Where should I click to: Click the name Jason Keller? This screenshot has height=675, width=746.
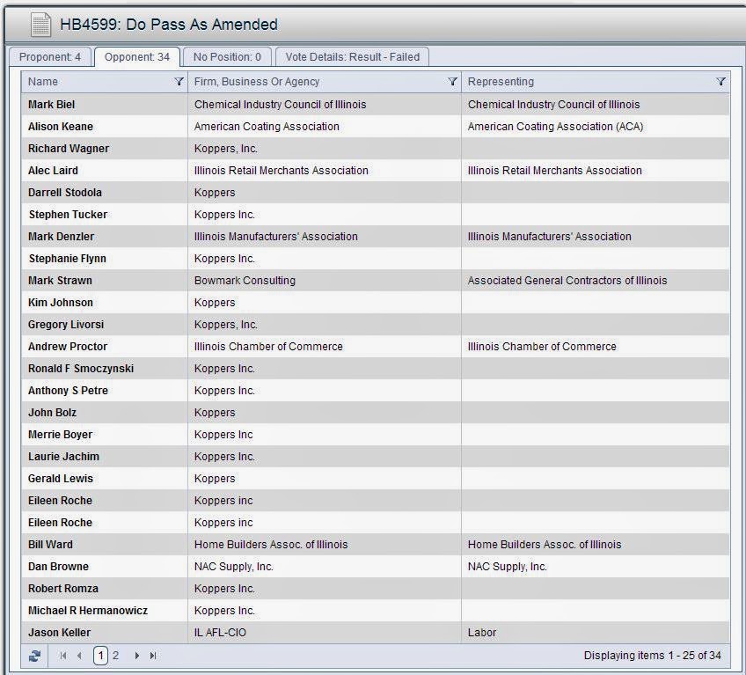[59, 633]
